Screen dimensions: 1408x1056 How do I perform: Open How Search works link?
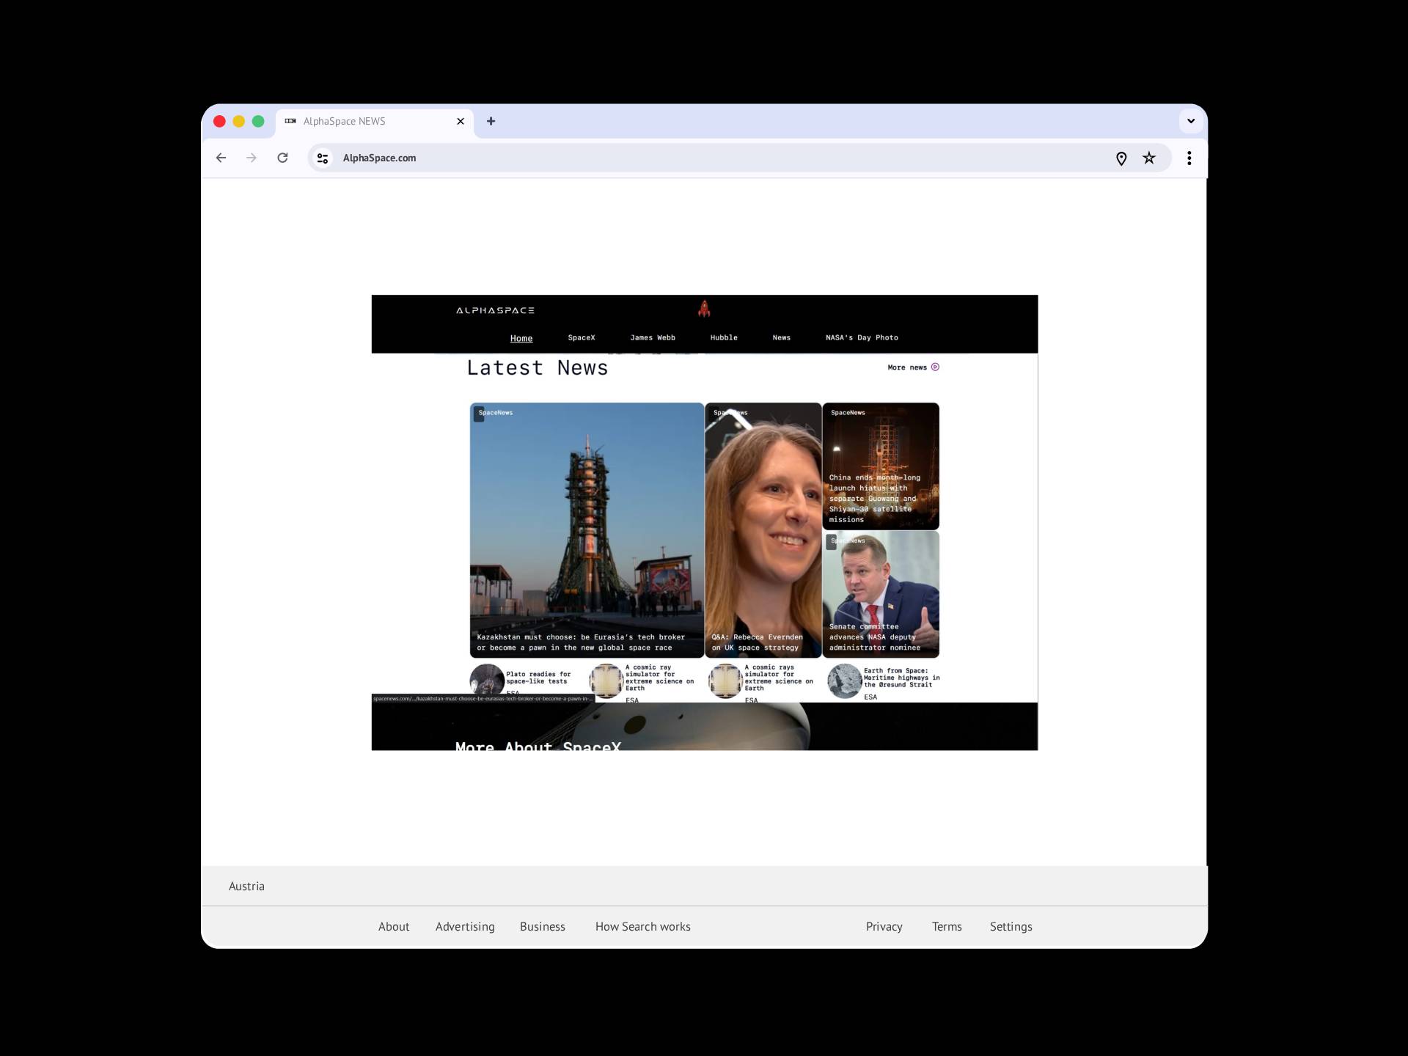[642, 926]
